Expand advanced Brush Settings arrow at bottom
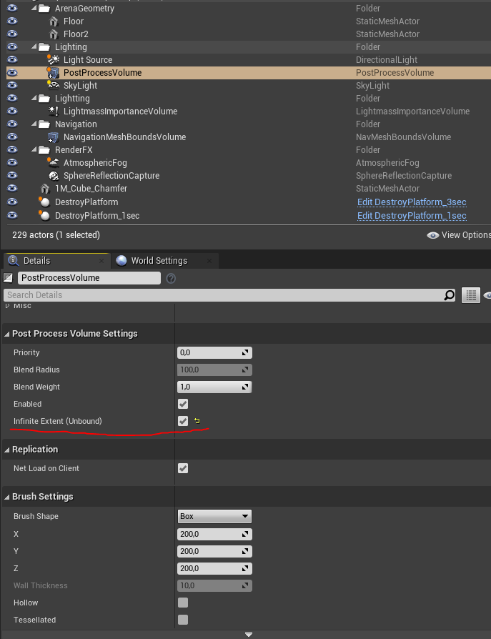 pyautogui.click(x=249, y=634)
